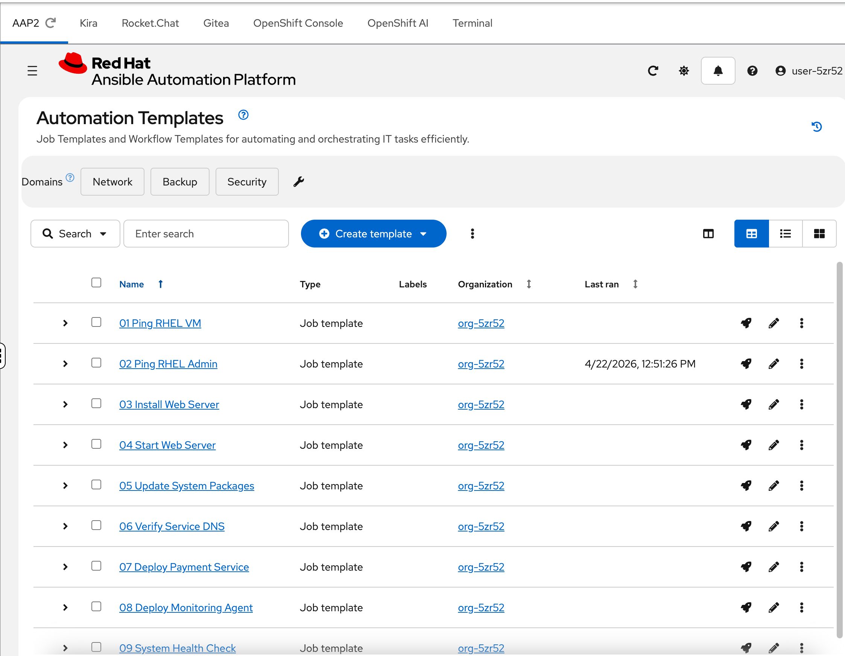Toggle the select-all checkbox in table header
The height and width of the screenshot is (656, 845).
96,283
